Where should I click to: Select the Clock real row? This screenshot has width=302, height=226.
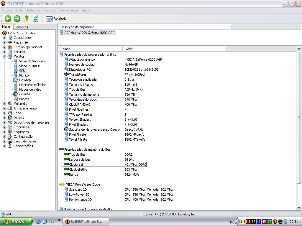(x=104, y=164)
